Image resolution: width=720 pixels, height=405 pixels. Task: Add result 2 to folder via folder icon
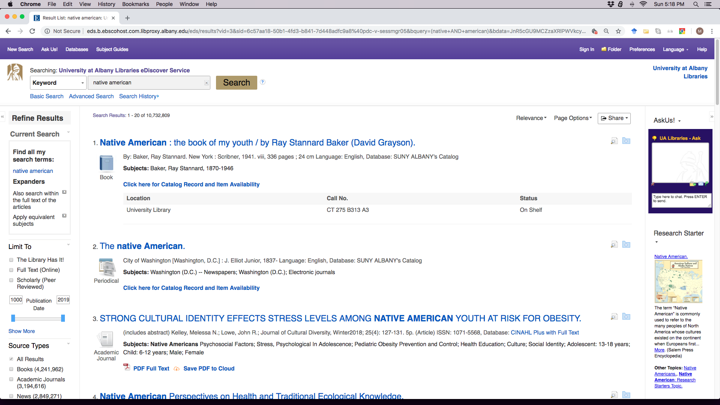pos(626,244)
